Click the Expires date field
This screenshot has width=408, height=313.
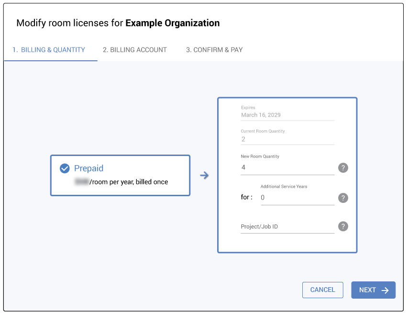(287, 115)
